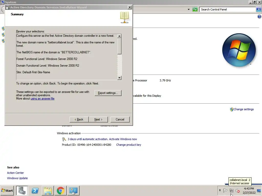Open the address bar dropdown arrow
262x196 pixels.
[x=189, y=9]
